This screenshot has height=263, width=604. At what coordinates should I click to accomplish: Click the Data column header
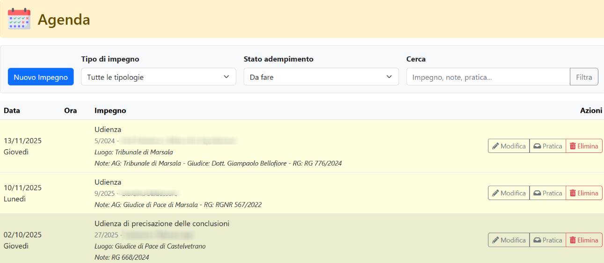pos(12,111)
